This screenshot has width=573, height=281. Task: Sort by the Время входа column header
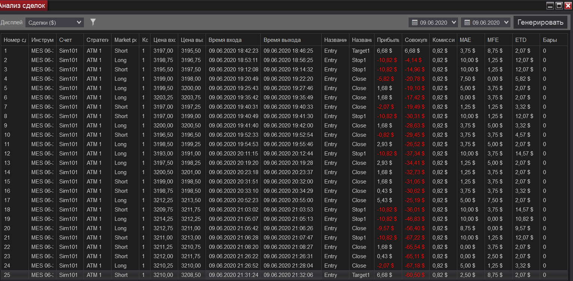(x=233, y=40)
